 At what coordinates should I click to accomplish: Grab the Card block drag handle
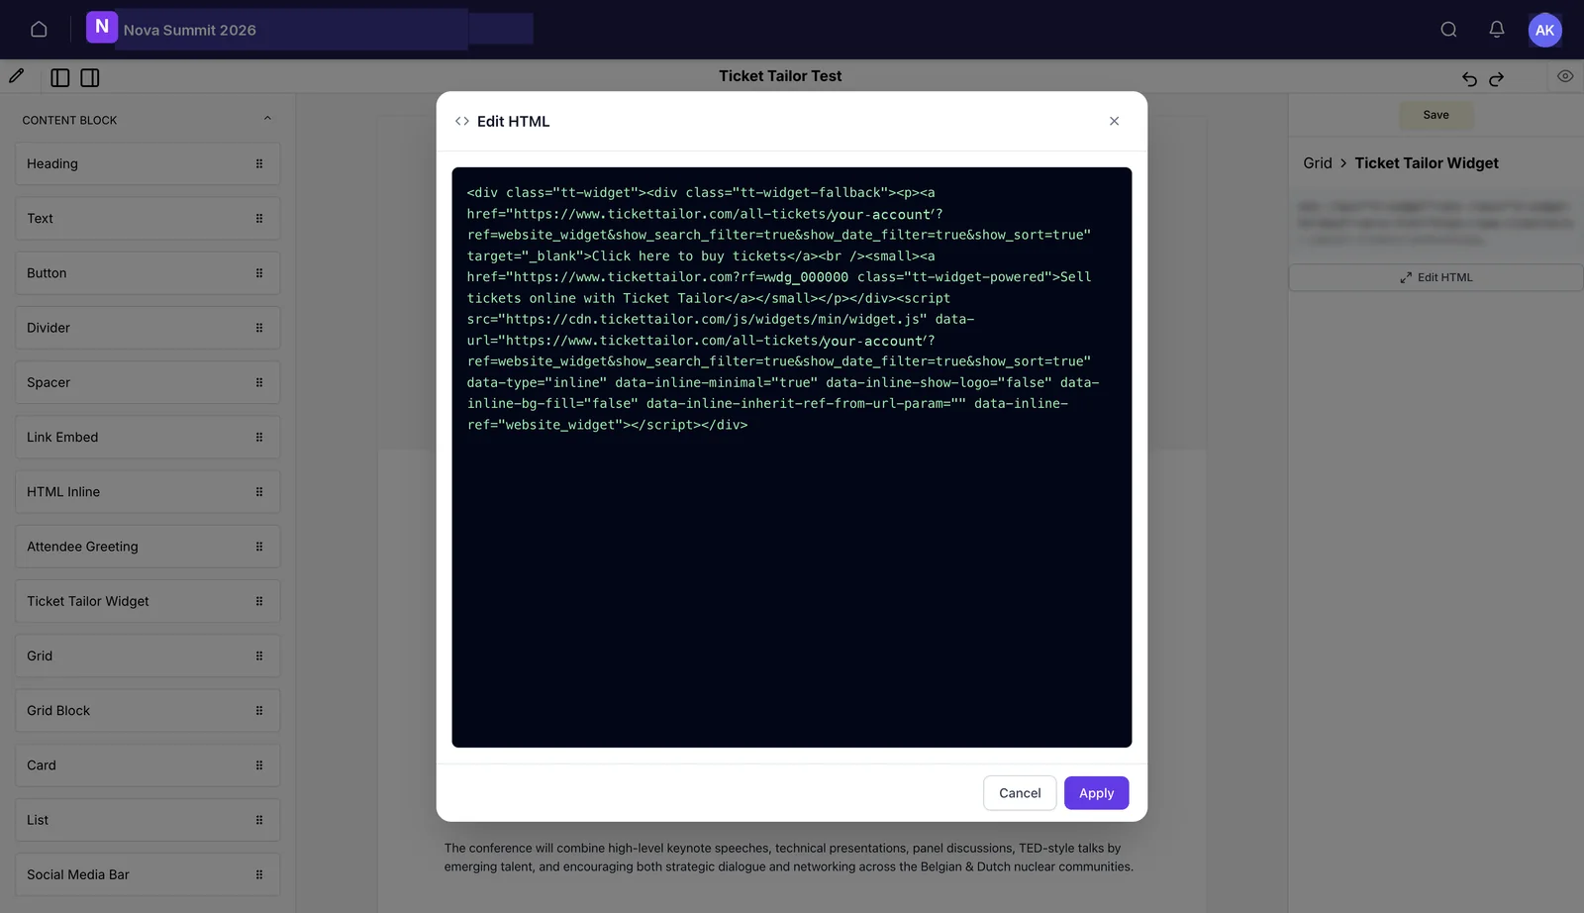pyautogui.click(x=259, y=765)
